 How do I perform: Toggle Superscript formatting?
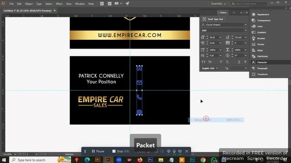221,62
